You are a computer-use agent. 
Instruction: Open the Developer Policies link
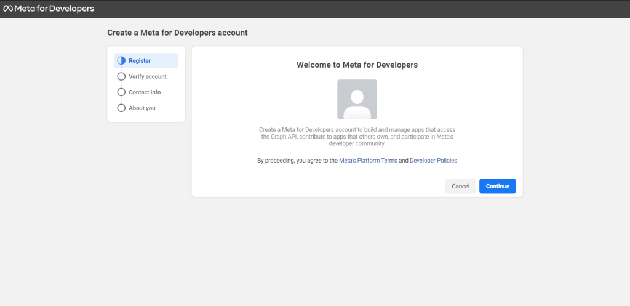point(433,161)
